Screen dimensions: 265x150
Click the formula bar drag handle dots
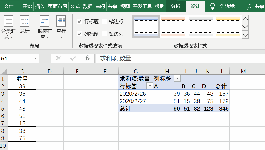(x=45, y=58)
